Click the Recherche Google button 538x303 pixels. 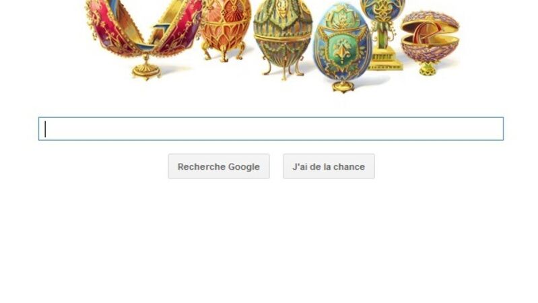(219, 166)
